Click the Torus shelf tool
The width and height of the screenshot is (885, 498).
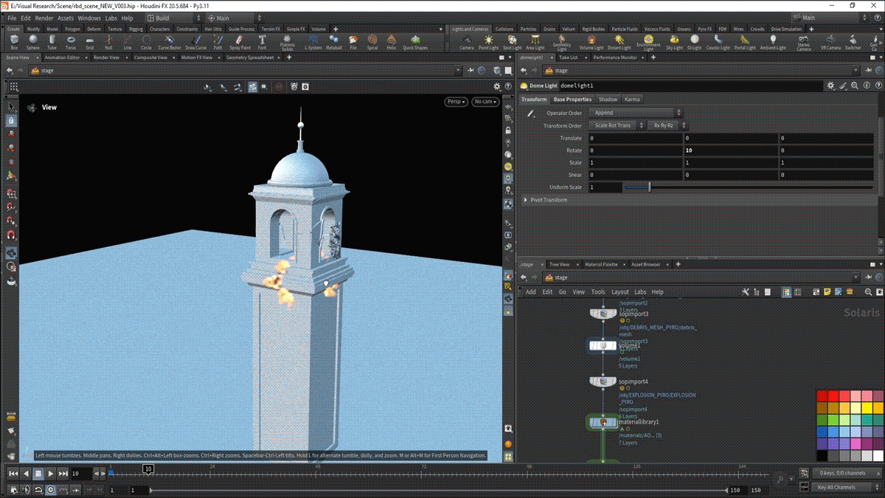[x=71, y=41]
